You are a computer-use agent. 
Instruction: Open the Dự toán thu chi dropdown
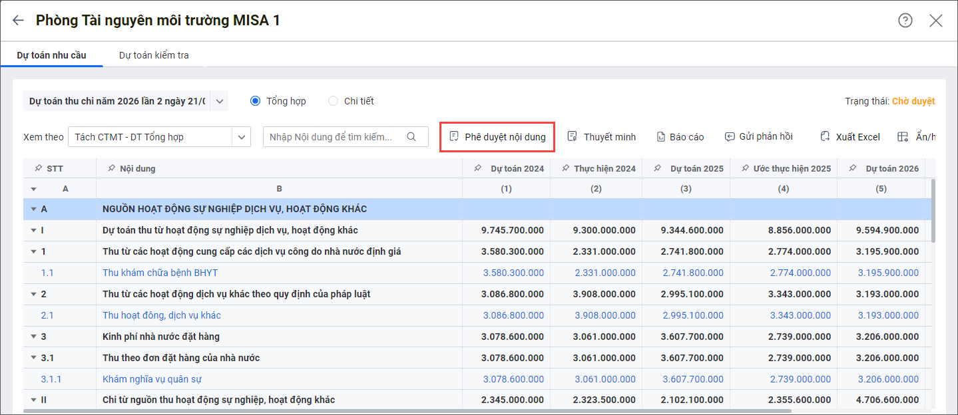(x=220, y=101)
